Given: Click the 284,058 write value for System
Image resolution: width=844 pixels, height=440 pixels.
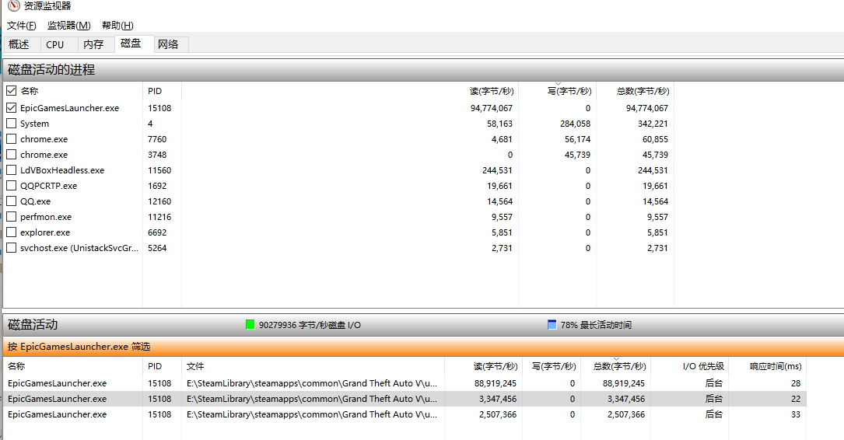Looking at the screenshot, I should click(x=576, y=124).
